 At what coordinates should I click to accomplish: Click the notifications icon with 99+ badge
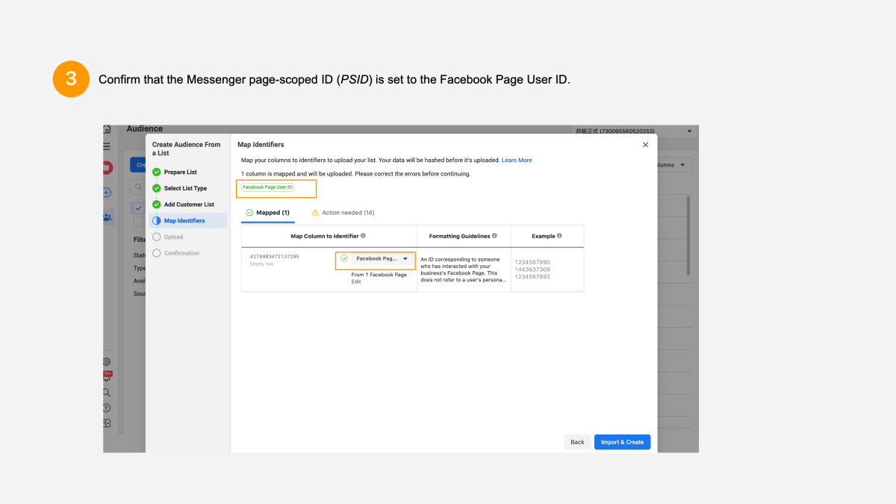pos(106,377)
